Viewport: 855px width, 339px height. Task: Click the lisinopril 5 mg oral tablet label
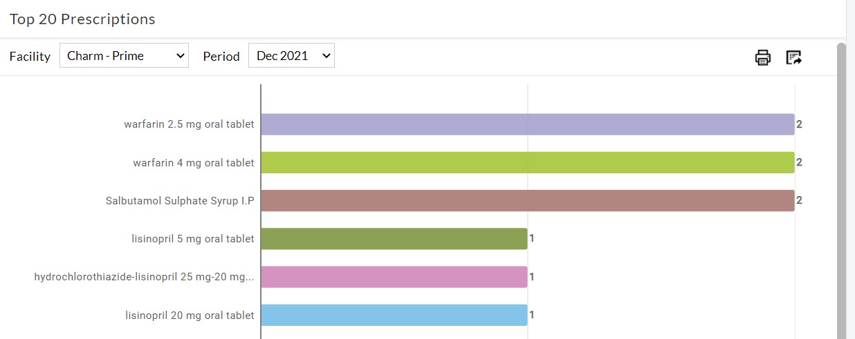coord(193,239)
